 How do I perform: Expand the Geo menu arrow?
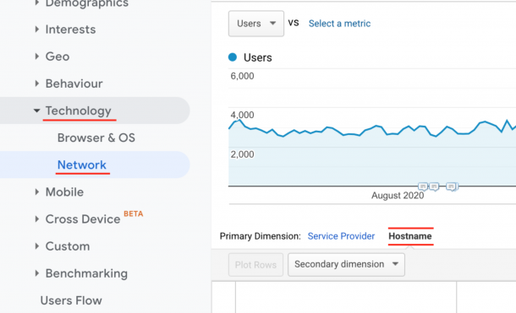point(37,57)
